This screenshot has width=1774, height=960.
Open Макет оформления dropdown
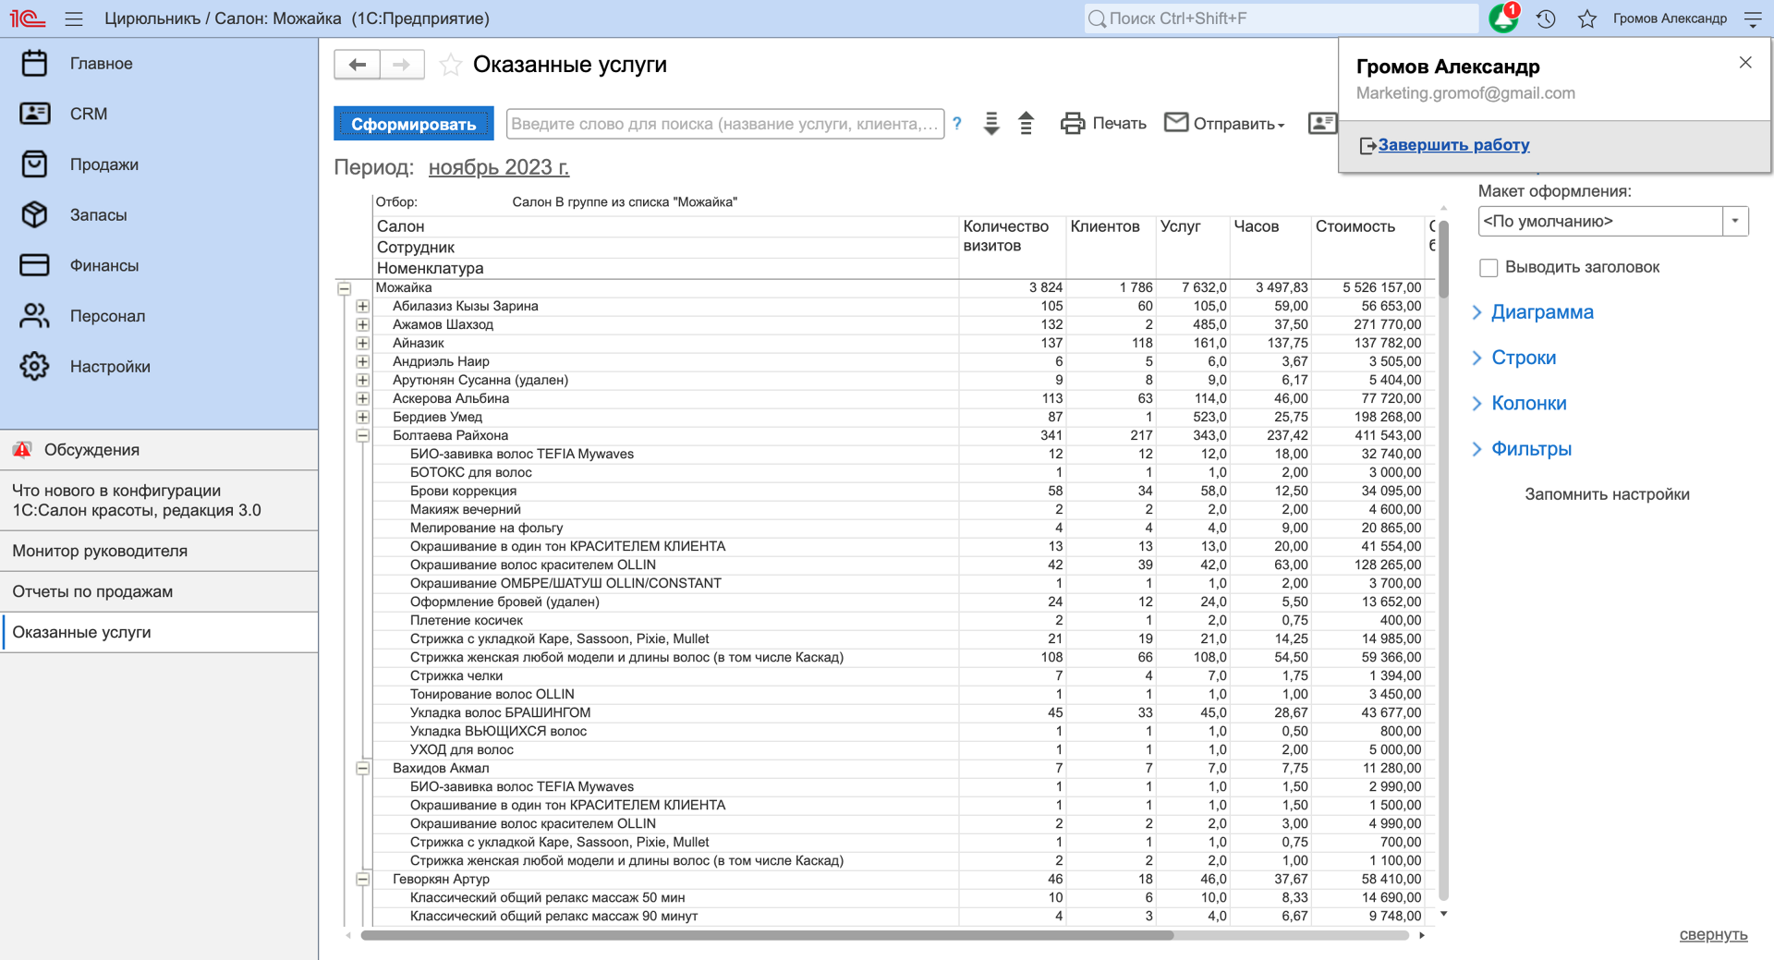1735,222
